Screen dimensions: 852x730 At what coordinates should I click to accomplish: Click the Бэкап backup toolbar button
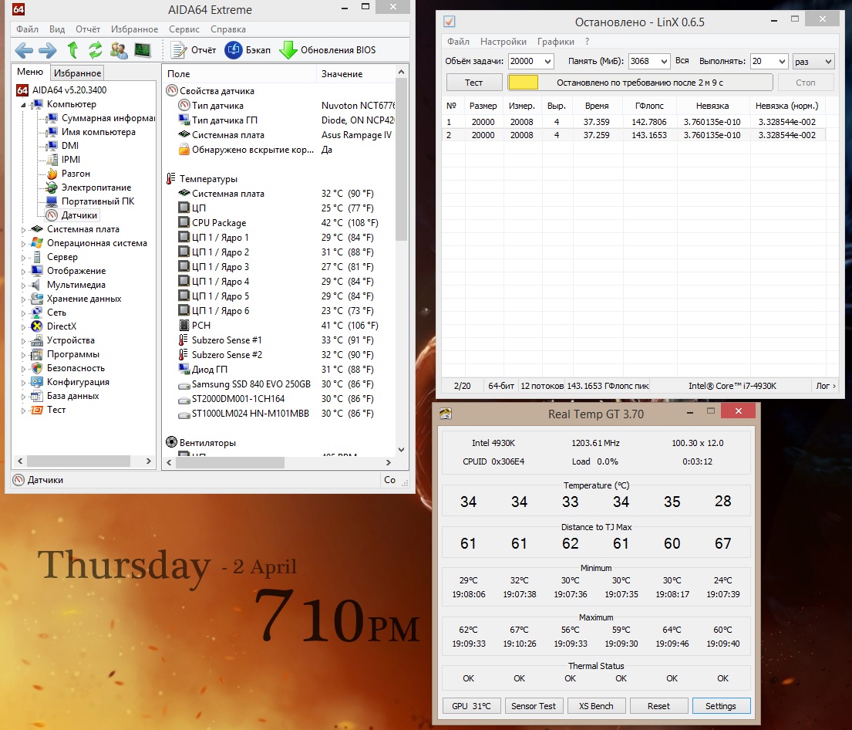coord(248,50)
